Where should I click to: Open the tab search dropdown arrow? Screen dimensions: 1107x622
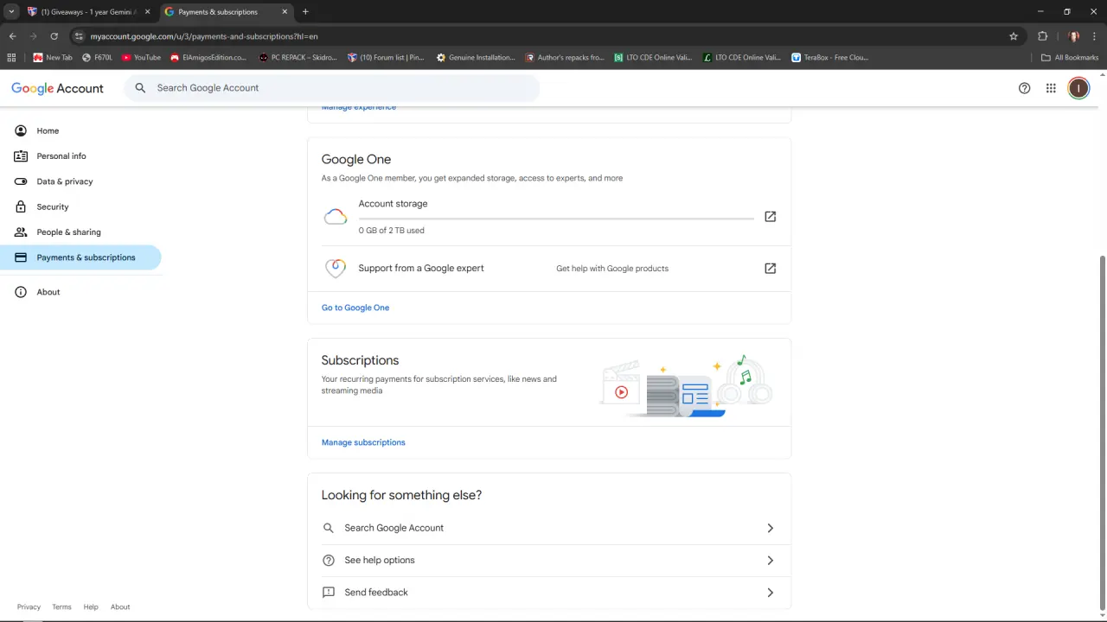click(x=11, y=12)
